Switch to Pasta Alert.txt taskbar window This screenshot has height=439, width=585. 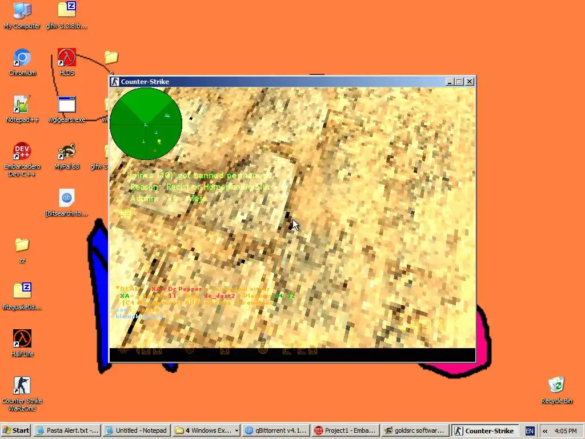pos(67,430)
